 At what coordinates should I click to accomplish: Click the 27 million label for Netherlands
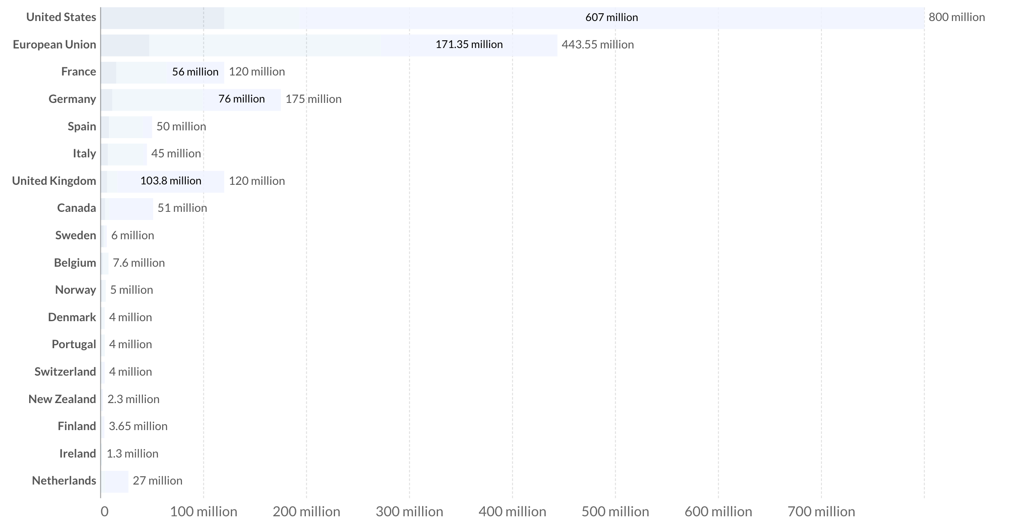157,481
